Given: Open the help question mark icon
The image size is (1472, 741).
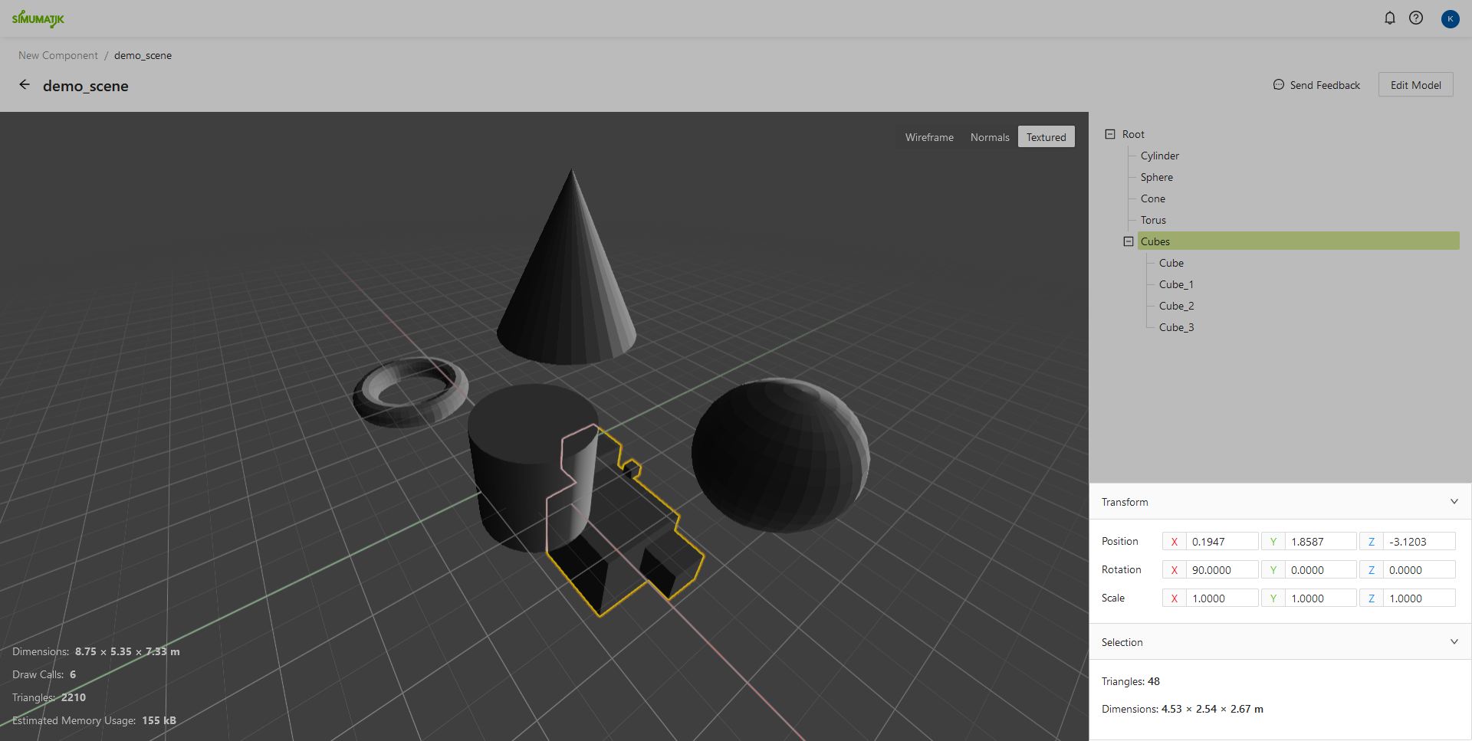Looking at the screenshot, I should (x=1415, y=18).
